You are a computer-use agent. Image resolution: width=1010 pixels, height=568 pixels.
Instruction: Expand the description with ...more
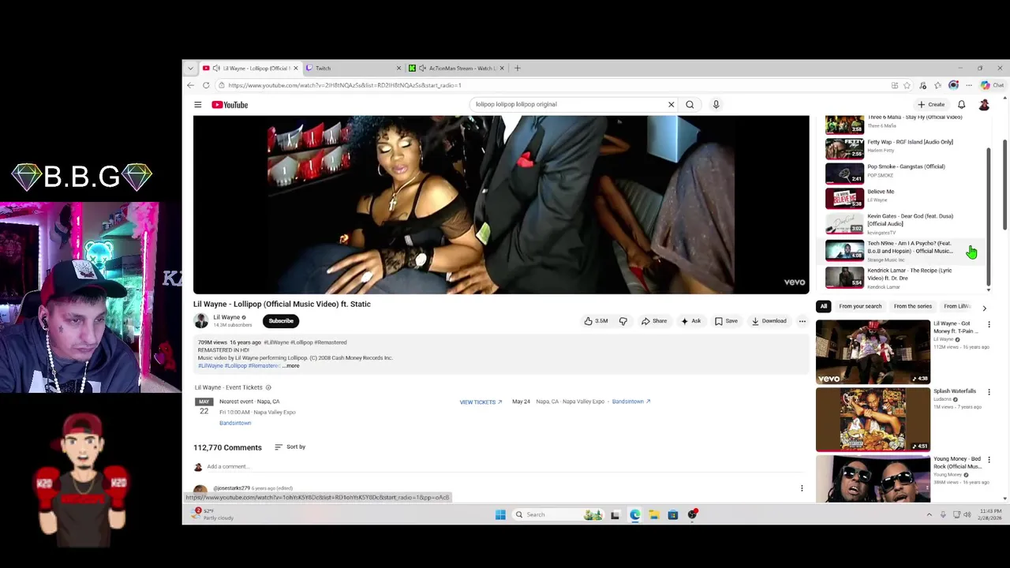pyautogui.click(x=291, y=366)
